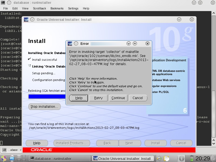Click the Install button in installer footer
The image size is (216, 162).
click(156, 143)
